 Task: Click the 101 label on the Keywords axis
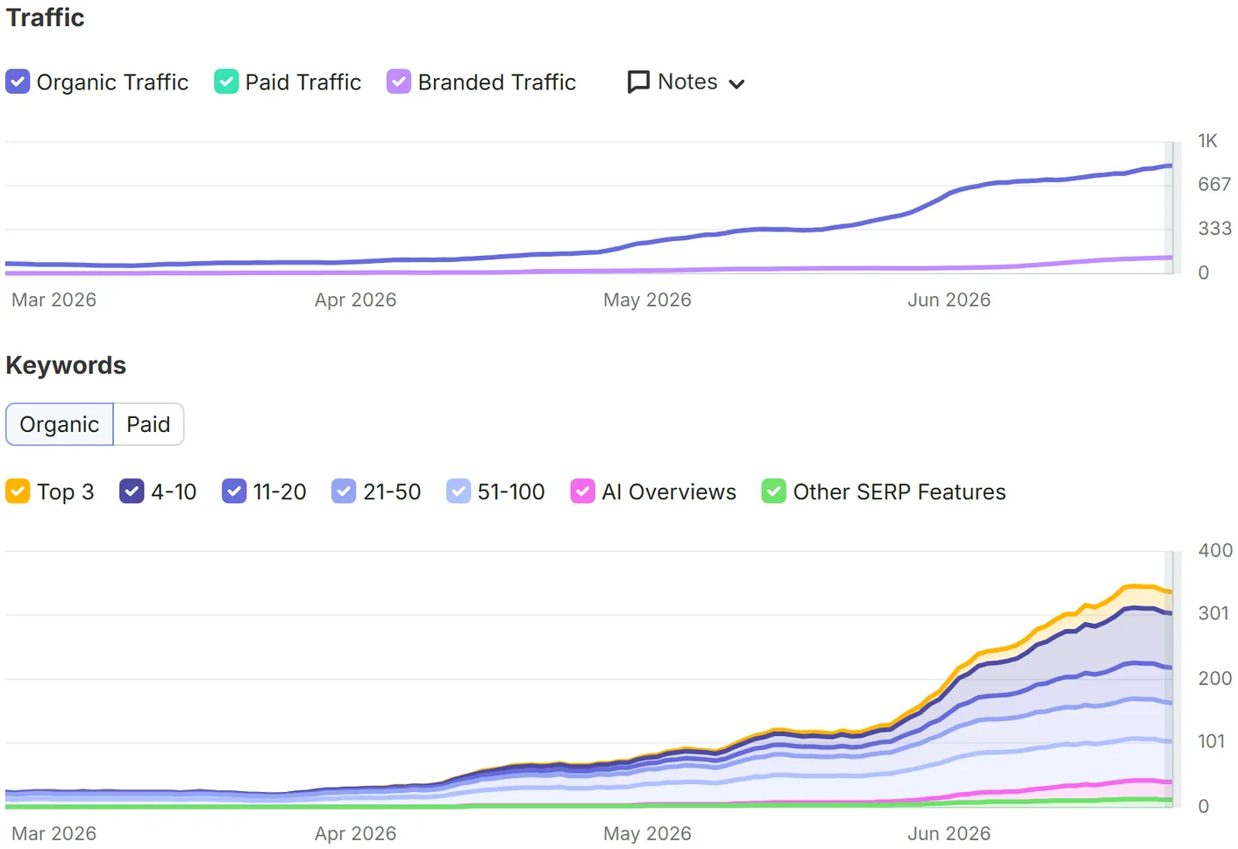coord(1212,741)
